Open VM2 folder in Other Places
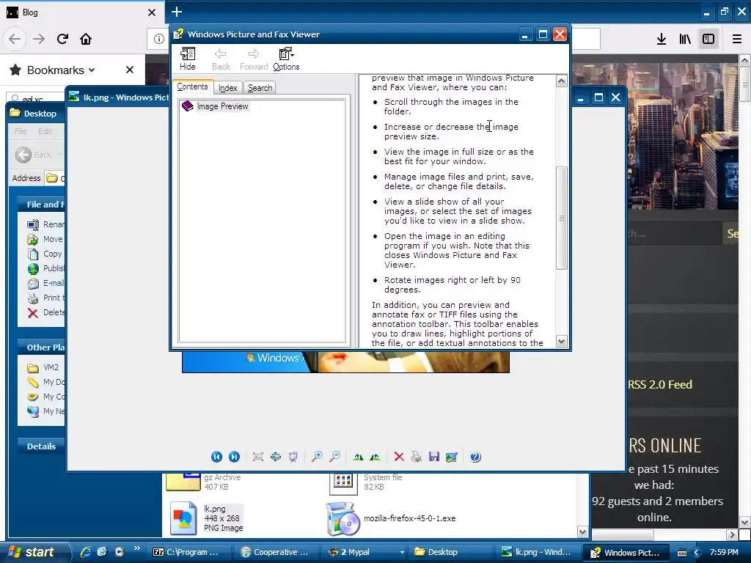 point(43,368)
